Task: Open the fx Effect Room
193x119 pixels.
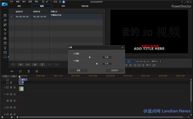Action: pyautogui.click(x=5, y=20)
